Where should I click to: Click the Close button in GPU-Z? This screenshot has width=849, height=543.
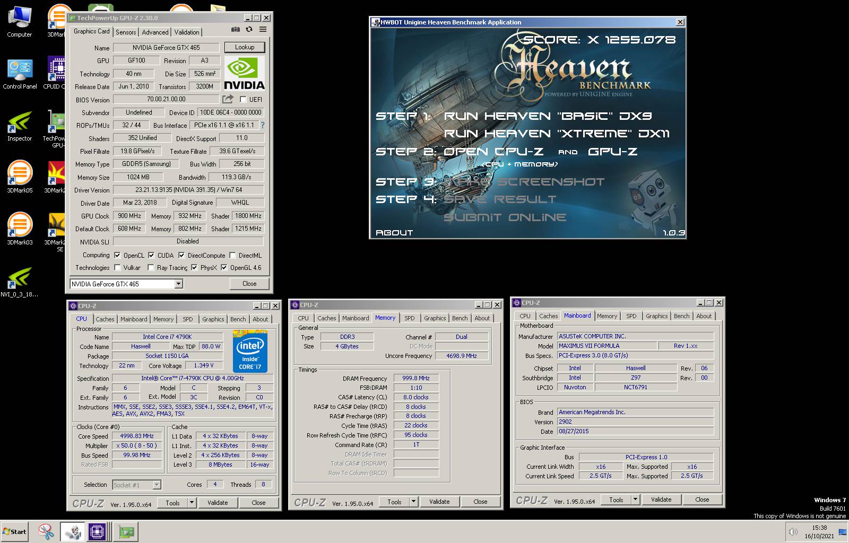click(249, 284)
